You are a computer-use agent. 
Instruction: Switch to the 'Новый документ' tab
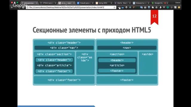[85, 3]
